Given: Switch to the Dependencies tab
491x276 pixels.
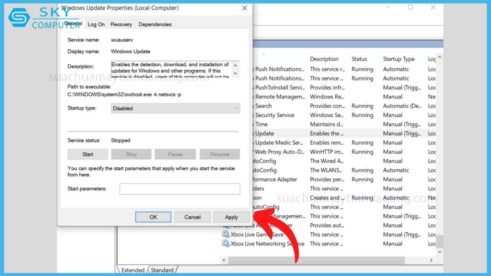Looking at the screenshot, I should tap(155, 24).
